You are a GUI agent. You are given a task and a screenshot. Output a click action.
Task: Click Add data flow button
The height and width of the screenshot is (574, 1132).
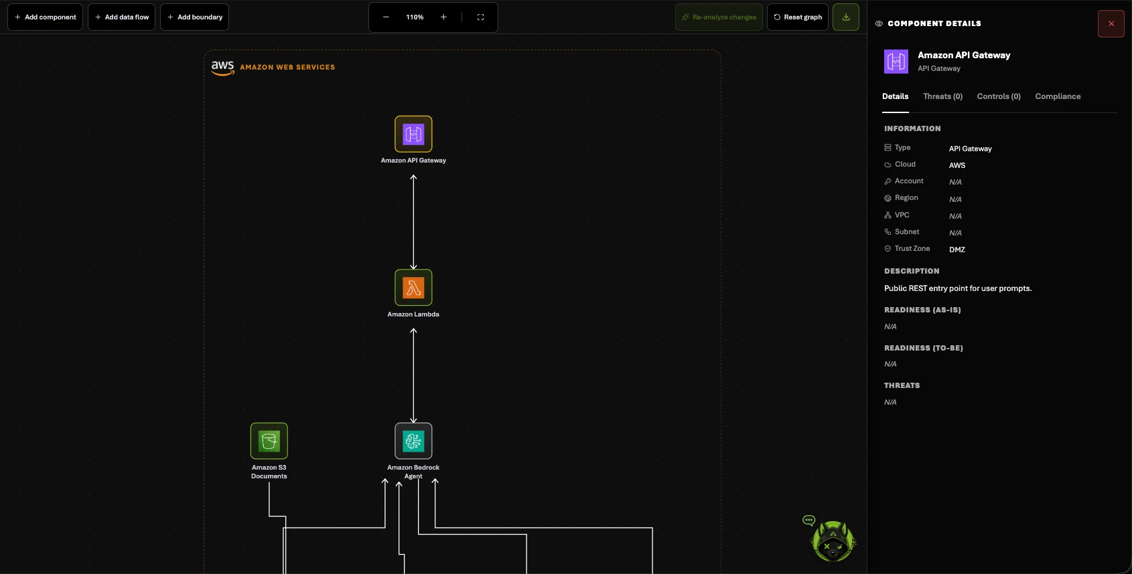(x=122, y=17)
